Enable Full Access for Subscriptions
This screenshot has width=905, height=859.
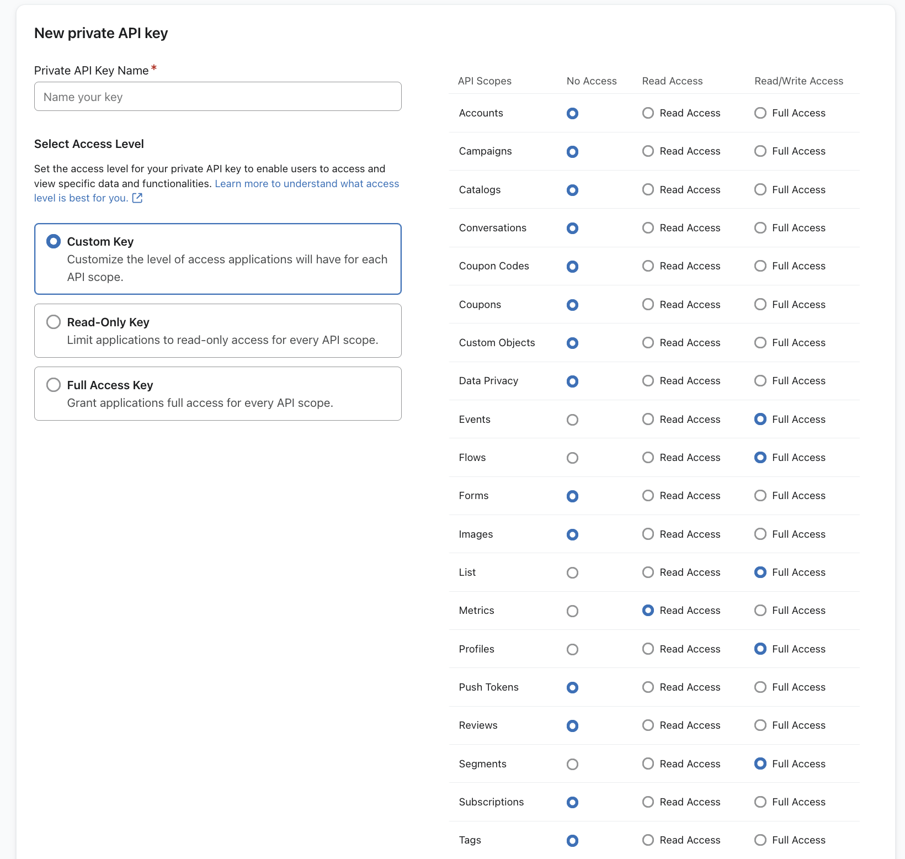(760, 802)
